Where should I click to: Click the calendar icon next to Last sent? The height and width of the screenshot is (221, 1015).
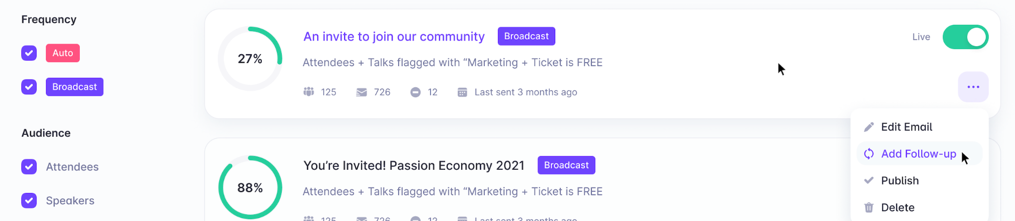click(462, 92)
